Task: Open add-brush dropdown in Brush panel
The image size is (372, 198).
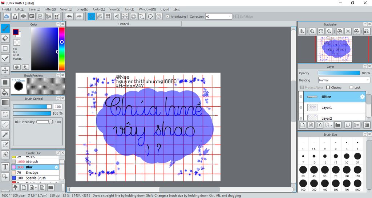Action: click(x=36, y=187)
